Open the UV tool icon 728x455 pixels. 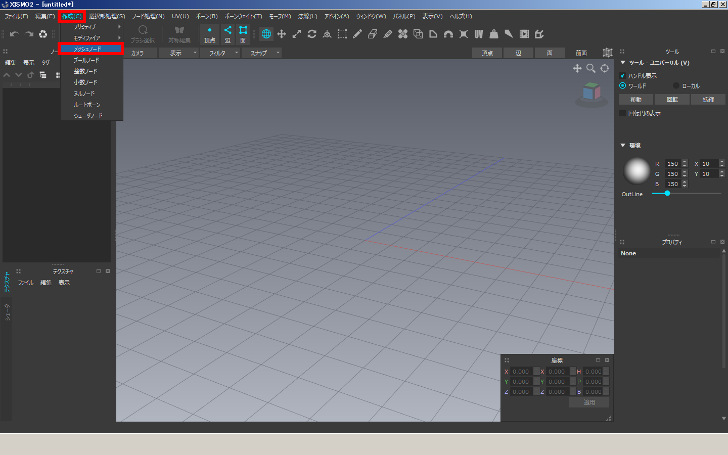point(479,34)
